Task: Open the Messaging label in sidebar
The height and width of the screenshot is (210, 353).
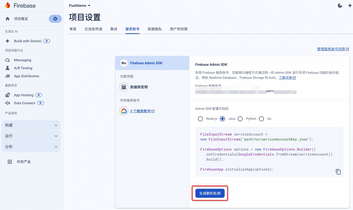Action: pos(23,60)
